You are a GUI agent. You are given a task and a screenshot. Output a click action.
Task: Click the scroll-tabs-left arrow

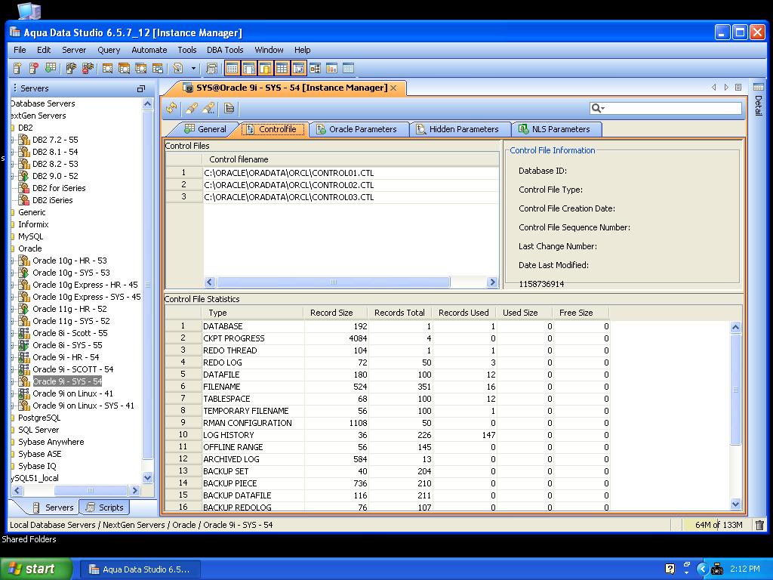714,88
